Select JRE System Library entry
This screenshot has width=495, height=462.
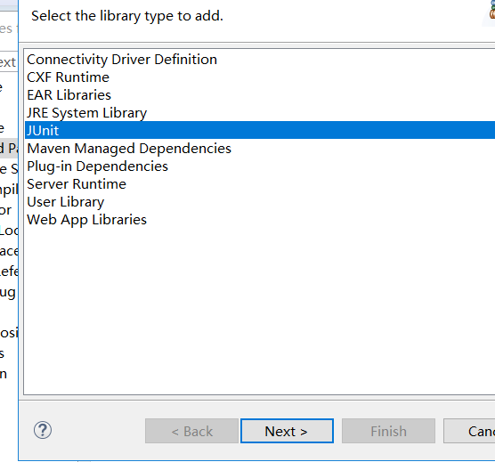click(x=87, y=113)
